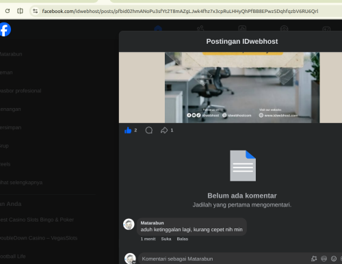Viewport: 342px width, 264px height.
Task: Select the Groups tab icon in top bar
Action: (x=285, y=28)
